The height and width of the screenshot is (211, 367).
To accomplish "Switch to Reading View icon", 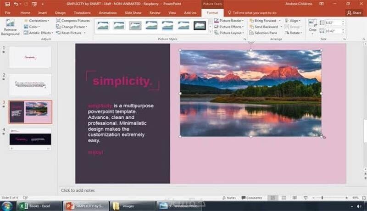I will pyautogui.click(x=295, y=198).
